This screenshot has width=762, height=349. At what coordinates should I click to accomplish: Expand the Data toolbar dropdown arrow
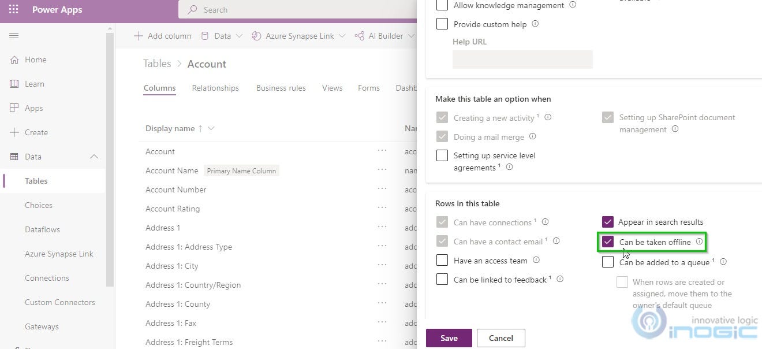click(x=239, y=36)
